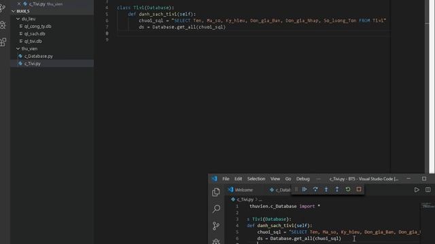The width and height of the screenshot is (435, 244).
Task: Click the Python file icon beside c_Database.py
Action: click(x=20, y=56)
